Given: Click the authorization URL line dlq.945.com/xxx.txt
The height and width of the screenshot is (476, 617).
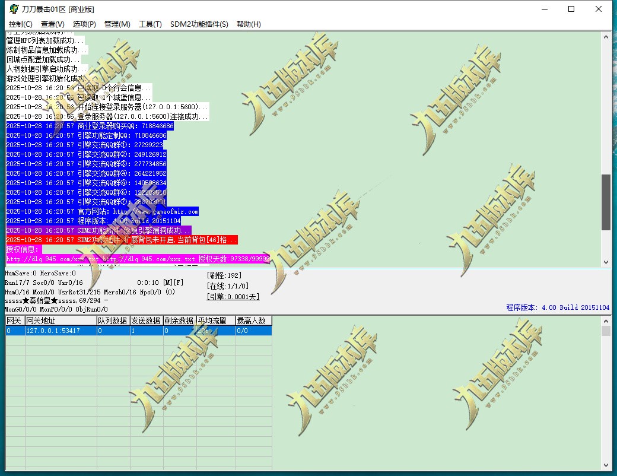Looking at the screenshot, I should coord(138,259).
